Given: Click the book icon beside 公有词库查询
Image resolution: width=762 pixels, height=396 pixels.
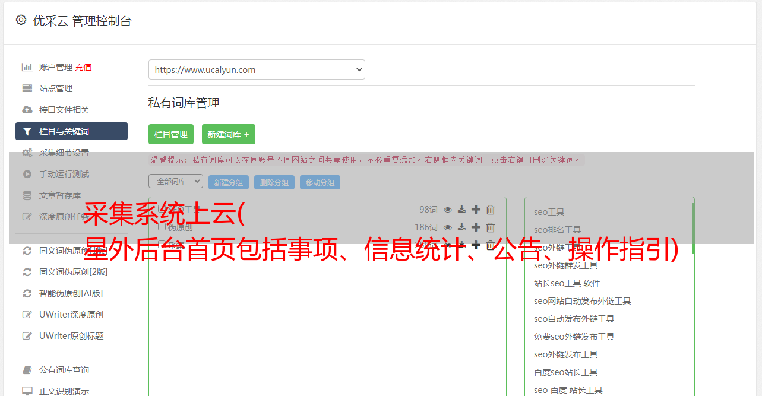Looking at the screenshot, I should pos(27,370).
